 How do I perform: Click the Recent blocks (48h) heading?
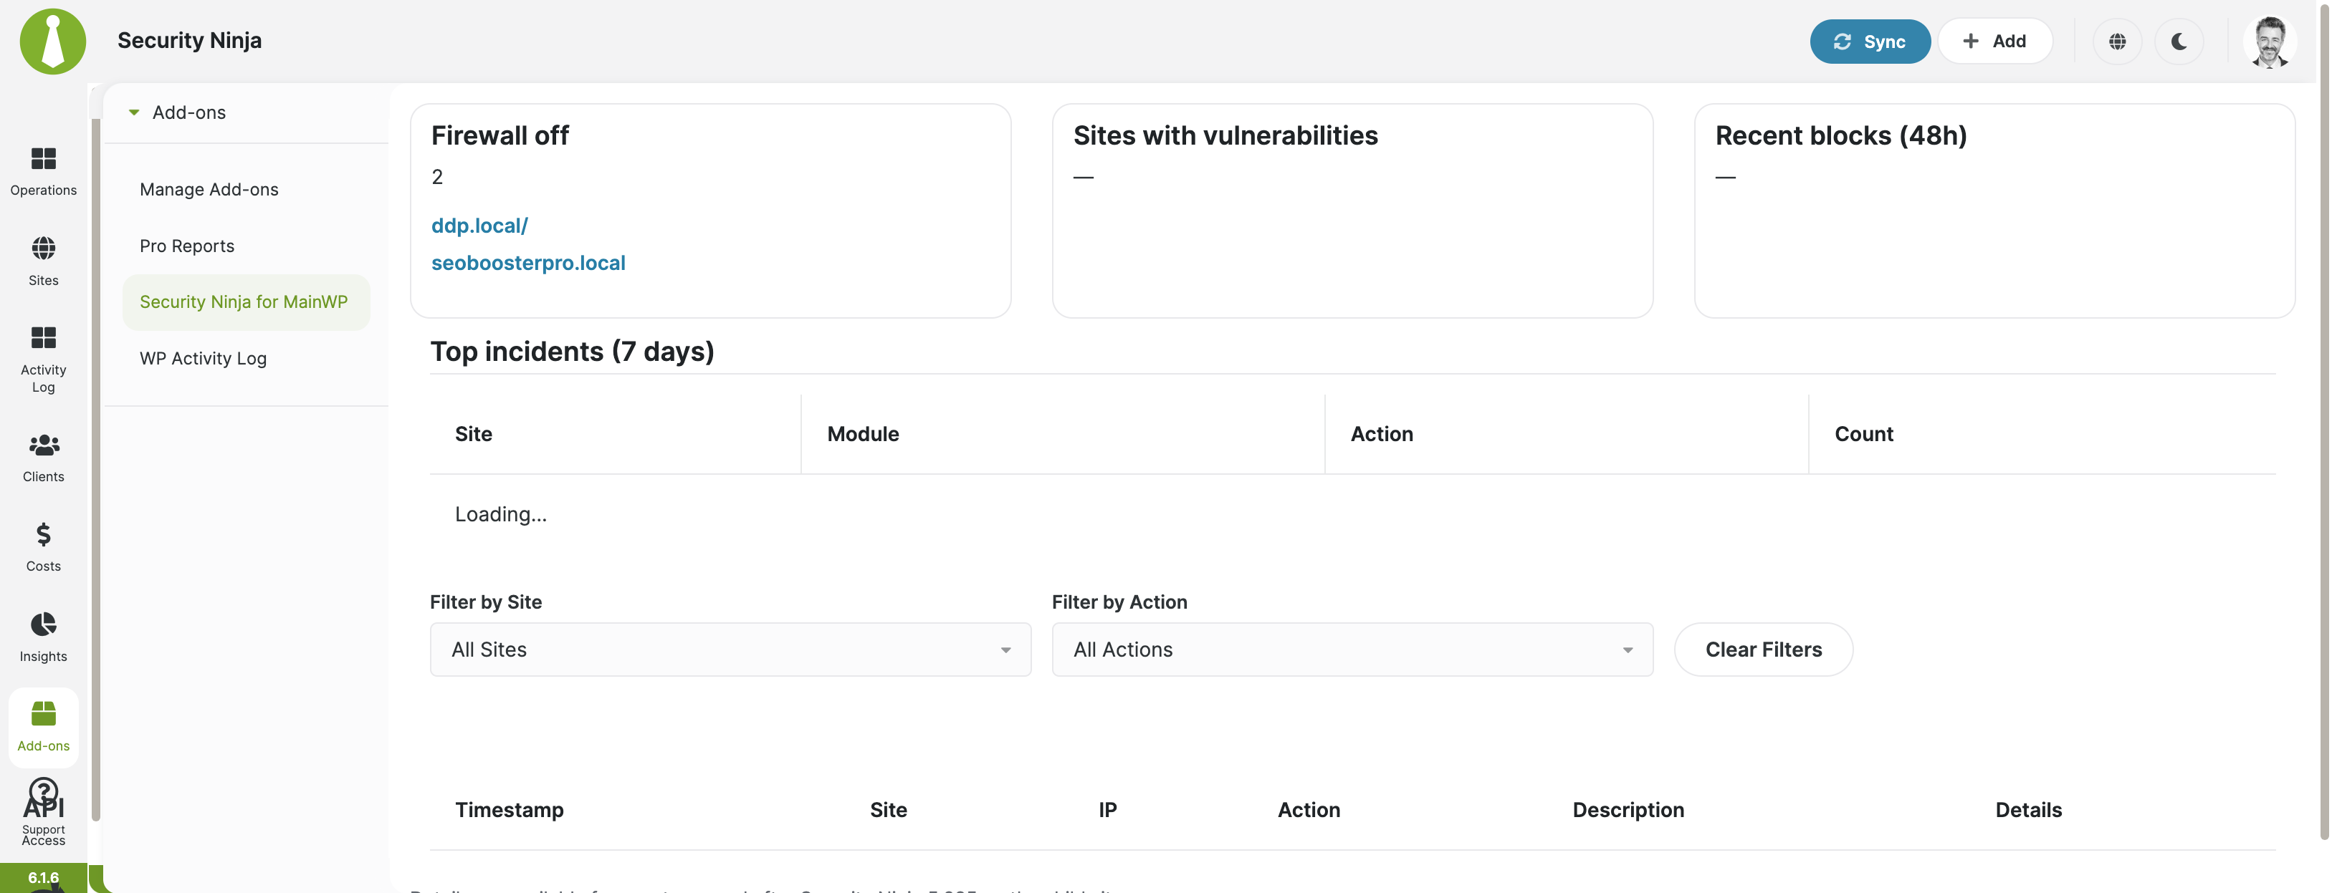tap(1841, 136)
